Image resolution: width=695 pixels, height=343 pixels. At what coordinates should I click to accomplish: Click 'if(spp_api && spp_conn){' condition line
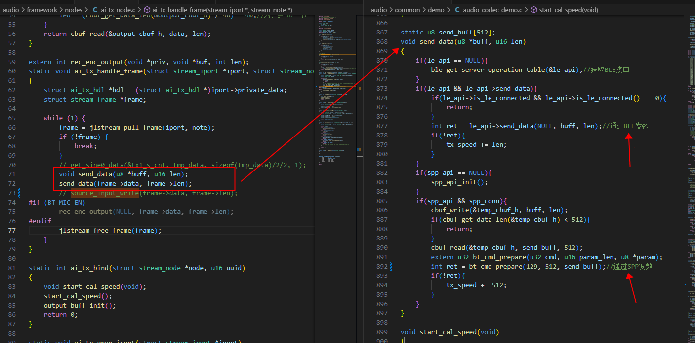click(x=461, y=201)
